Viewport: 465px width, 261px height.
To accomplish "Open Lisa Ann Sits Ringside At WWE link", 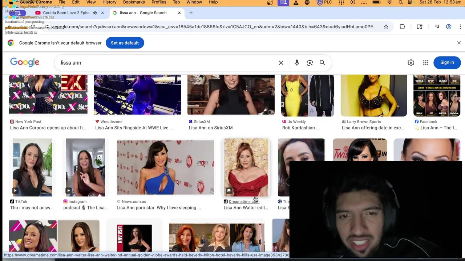I will click(134, 128).
